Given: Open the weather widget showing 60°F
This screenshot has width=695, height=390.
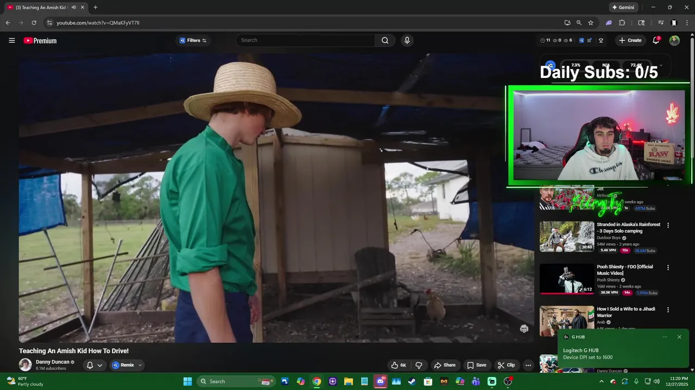Looking at the screenshot, I should click(x=24, y=381).
